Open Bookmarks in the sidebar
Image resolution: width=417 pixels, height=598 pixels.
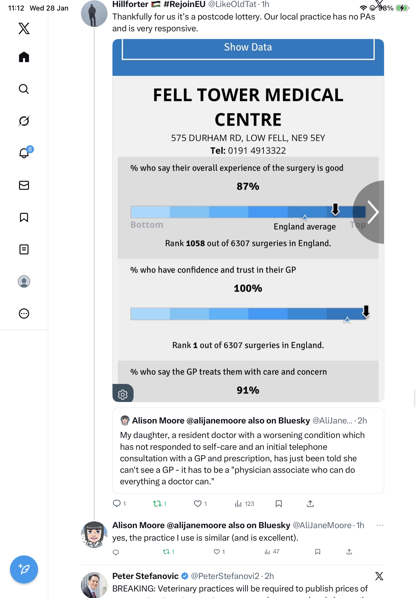[x=24, y=217]
